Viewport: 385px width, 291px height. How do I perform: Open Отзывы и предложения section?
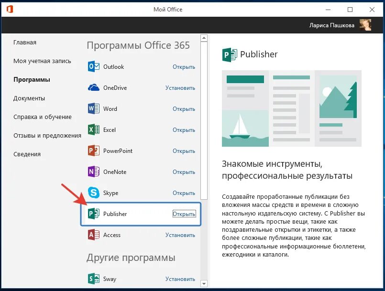[x=47, y=135]
